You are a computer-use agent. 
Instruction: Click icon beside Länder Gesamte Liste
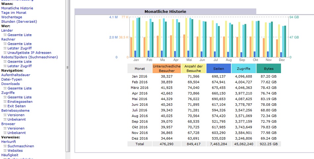point(5,35)
